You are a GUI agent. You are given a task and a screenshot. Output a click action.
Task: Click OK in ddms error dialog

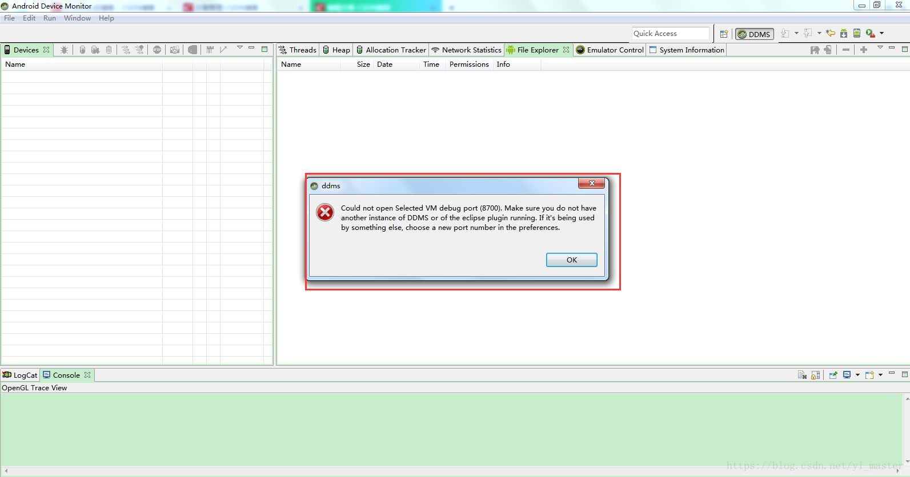click(x=572, y=260)
